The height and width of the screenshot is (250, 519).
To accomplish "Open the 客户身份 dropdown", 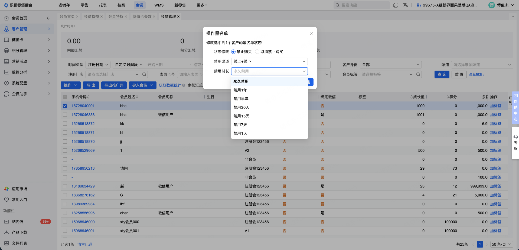I will point(391,65).
